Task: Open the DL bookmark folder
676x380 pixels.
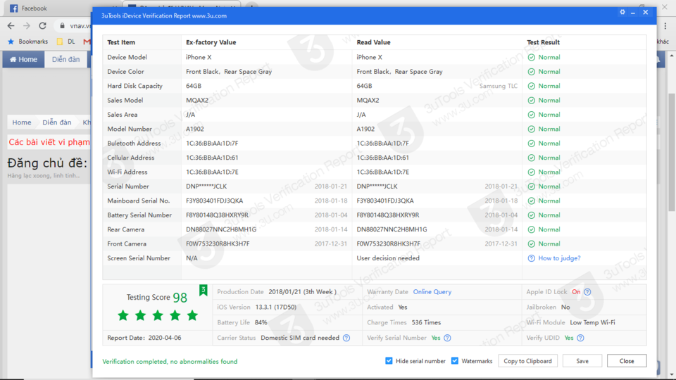Action: [x=66, y=42]
